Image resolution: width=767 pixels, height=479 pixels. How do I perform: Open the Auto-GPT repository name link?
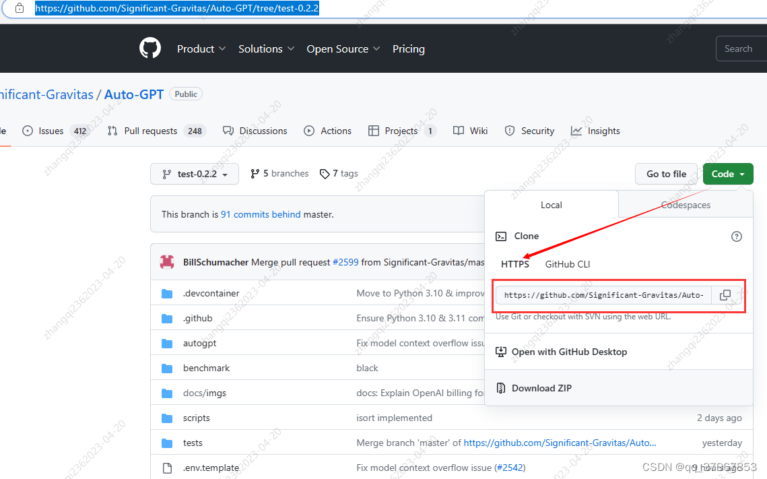[x=134, y=94]
